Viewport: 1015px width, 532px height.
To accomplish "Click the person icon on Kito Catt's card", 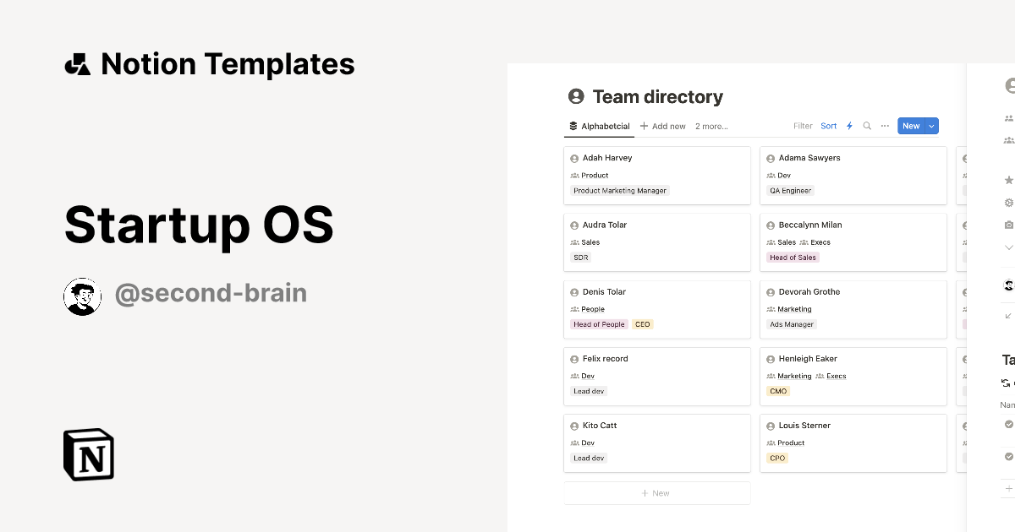I will [x=574, y=426].
